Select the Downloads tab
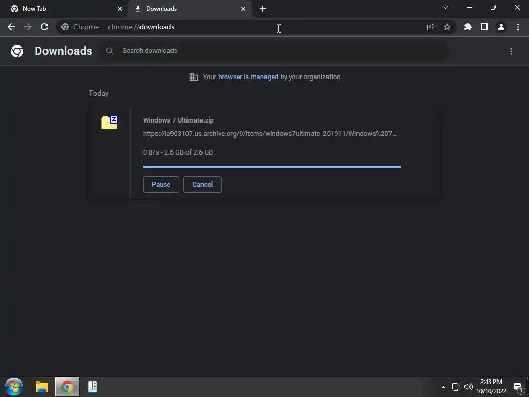The height and width of the screenshot is (397, 529). pos(190,9)
